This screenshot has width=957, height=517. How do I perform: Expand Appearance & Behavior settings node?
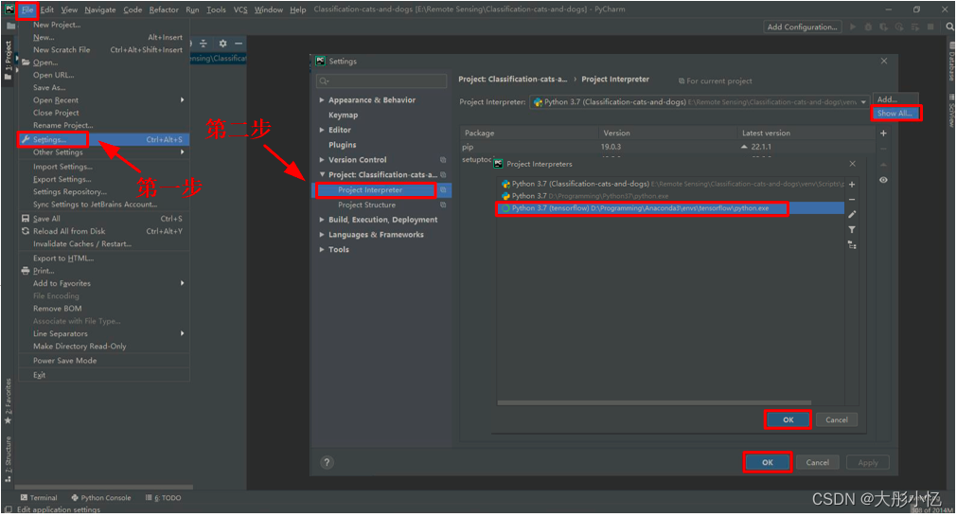(322, 100)
